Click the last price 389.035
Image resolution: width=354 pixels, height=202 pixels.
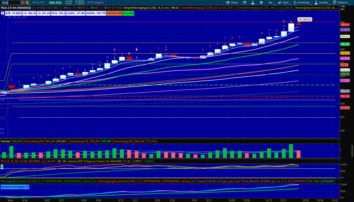pos(55,2)
